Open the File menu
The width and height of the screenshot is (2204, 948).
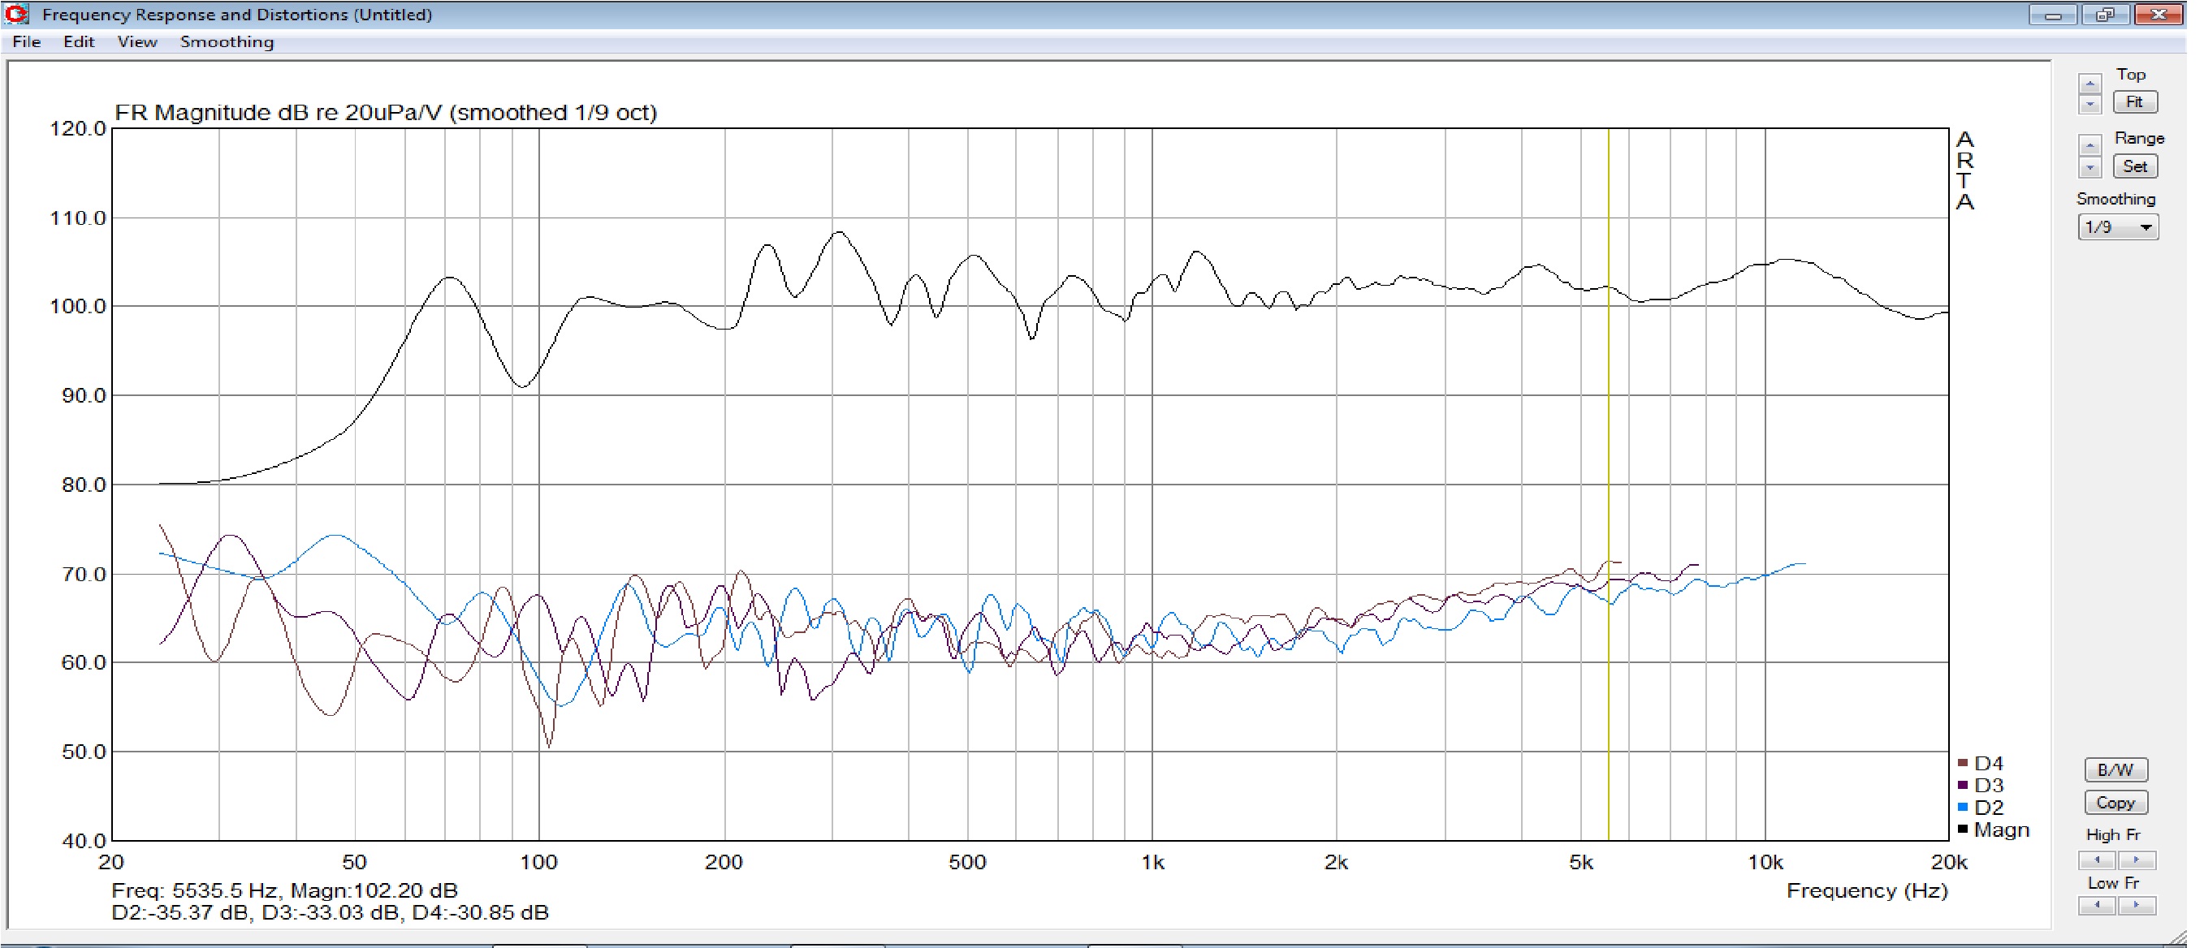[27, 42]
